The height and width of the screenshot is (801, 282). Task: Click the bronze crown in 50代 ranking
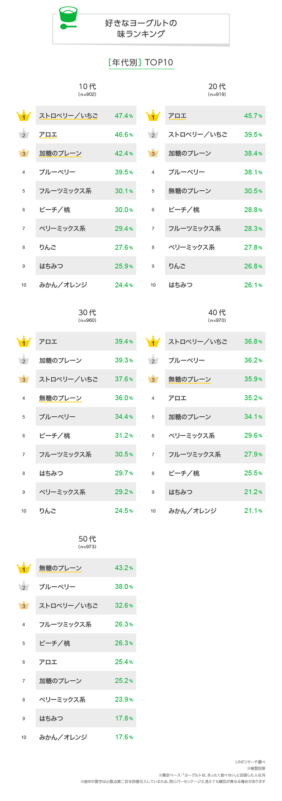[x=23, y=606]
